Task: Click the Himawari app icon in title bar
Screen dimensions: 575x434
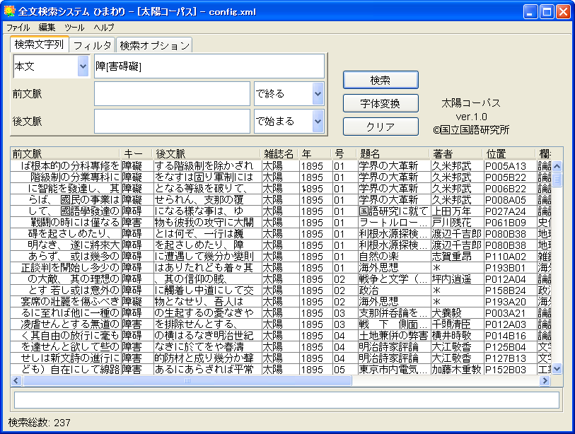Action: coord(9,11)
